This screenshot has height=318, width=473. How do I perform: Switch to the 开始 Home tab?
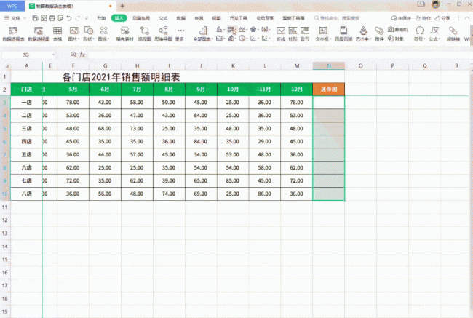[101, 18]
